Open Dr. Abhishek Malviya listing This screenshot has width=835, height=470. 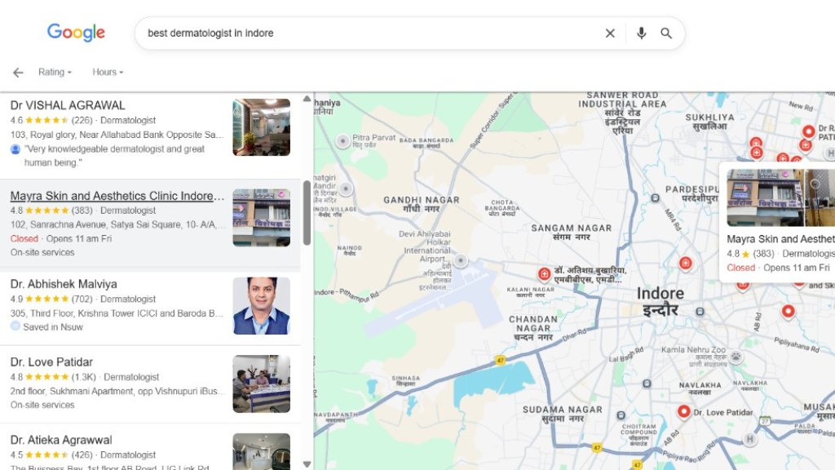[x=64, y=285]
